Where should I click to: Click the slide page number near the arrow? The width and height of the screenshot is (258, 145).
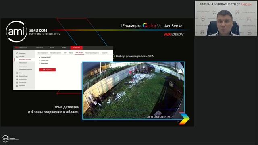coord(178,122)
